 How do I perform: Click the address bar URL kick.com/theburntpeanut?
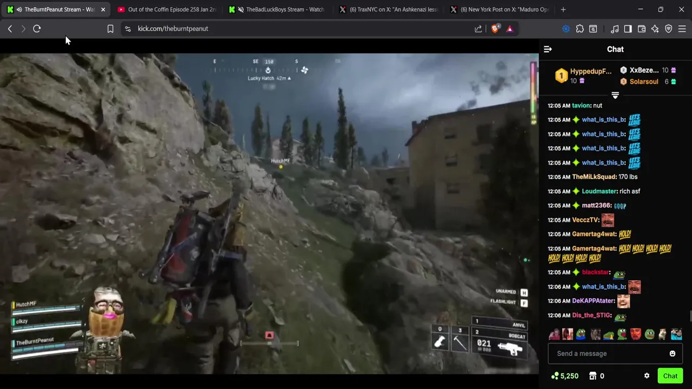tap(173, 29)
